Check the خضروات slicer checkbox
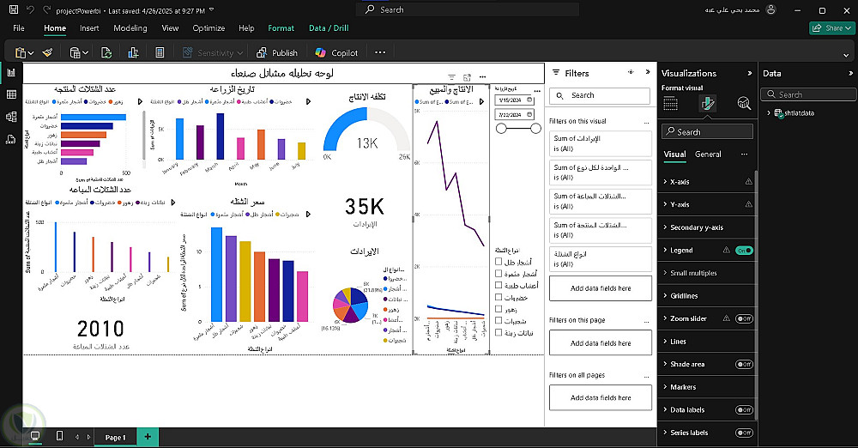The image size is (858, 448). click(498, 298)
